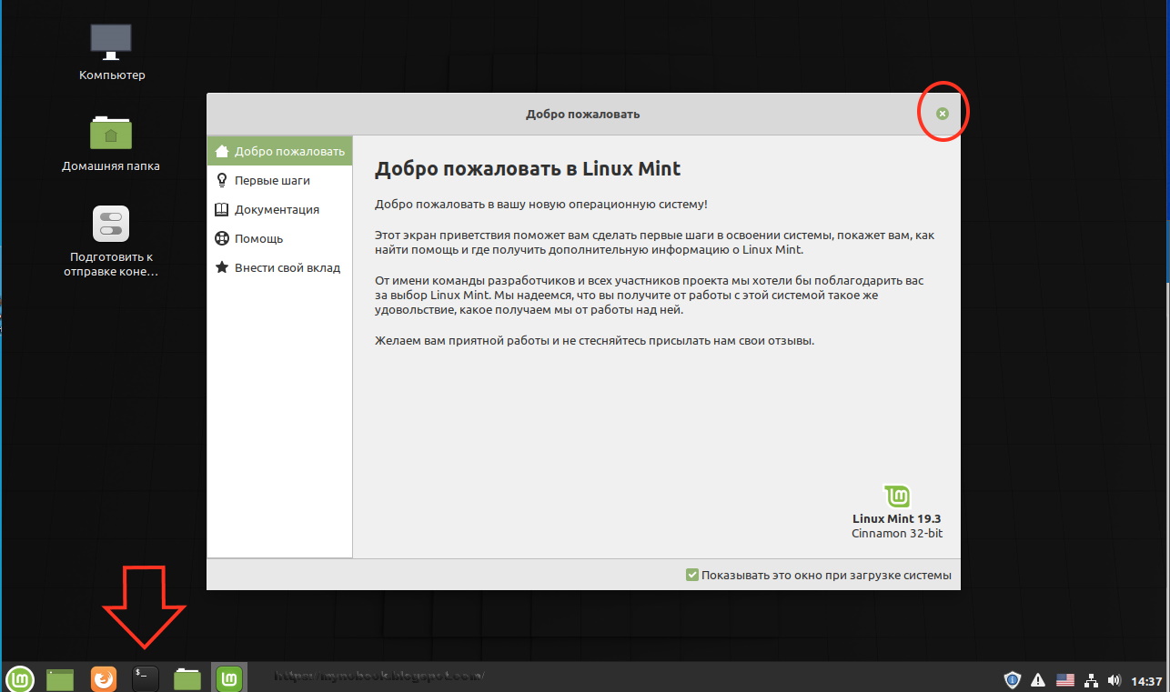Open the Linux Mint start menu
Screen dimensions: 1170x692
(20, 677)
